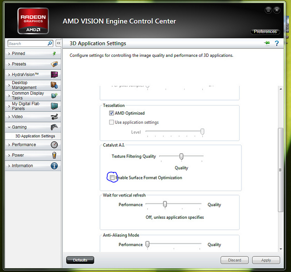Expand the Video section
291x272 pixels.
click(9, 117)
